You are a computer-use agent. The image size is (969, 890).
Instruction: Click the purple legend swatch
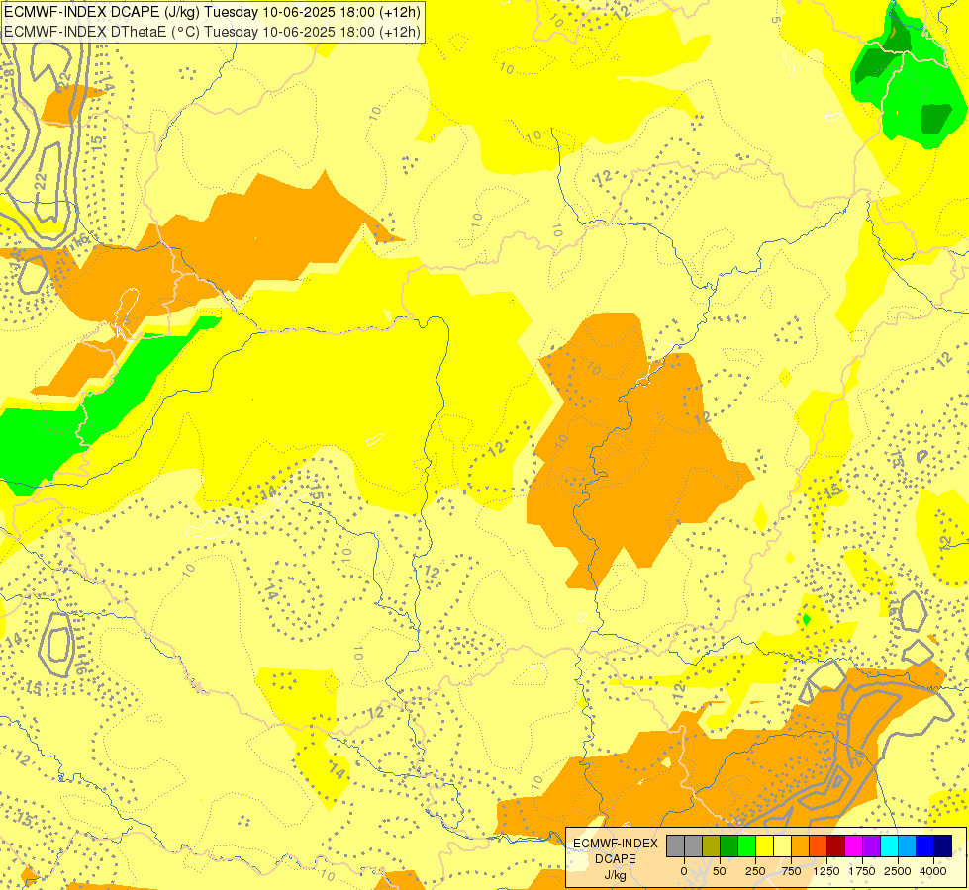coord(872,845)
